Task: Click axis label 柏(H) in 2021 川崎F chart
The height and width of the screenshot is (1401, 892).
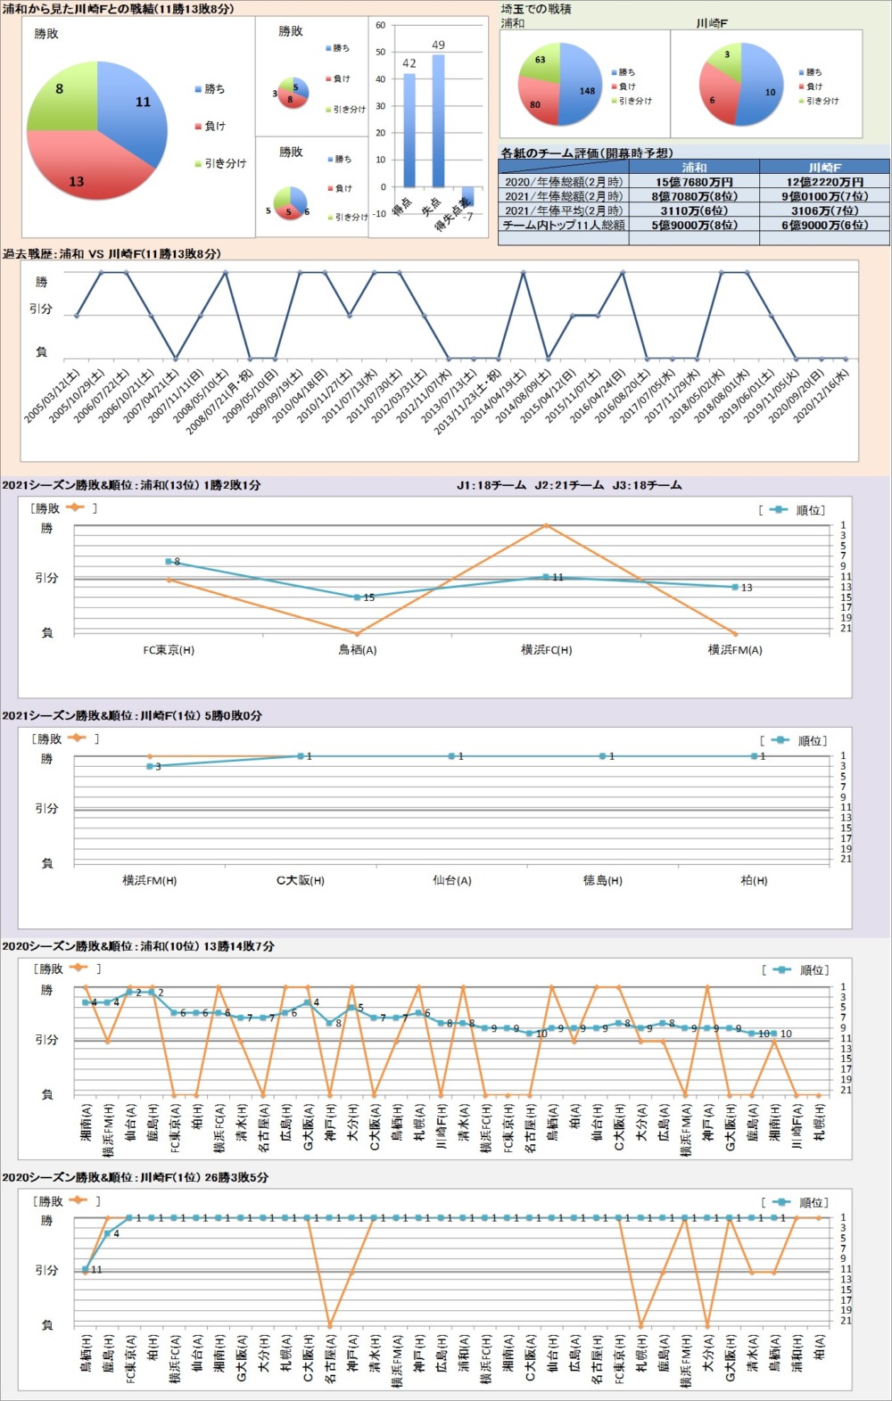Action: point(754,880)
